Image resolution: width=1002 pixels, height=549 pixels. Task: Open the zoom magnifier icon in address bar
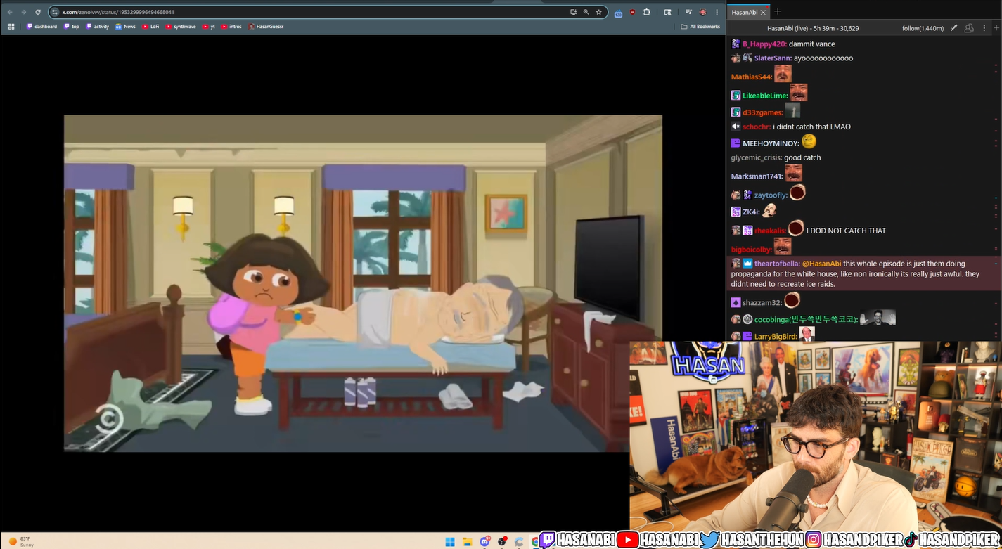pyautogui.click(x=586, y=12)
